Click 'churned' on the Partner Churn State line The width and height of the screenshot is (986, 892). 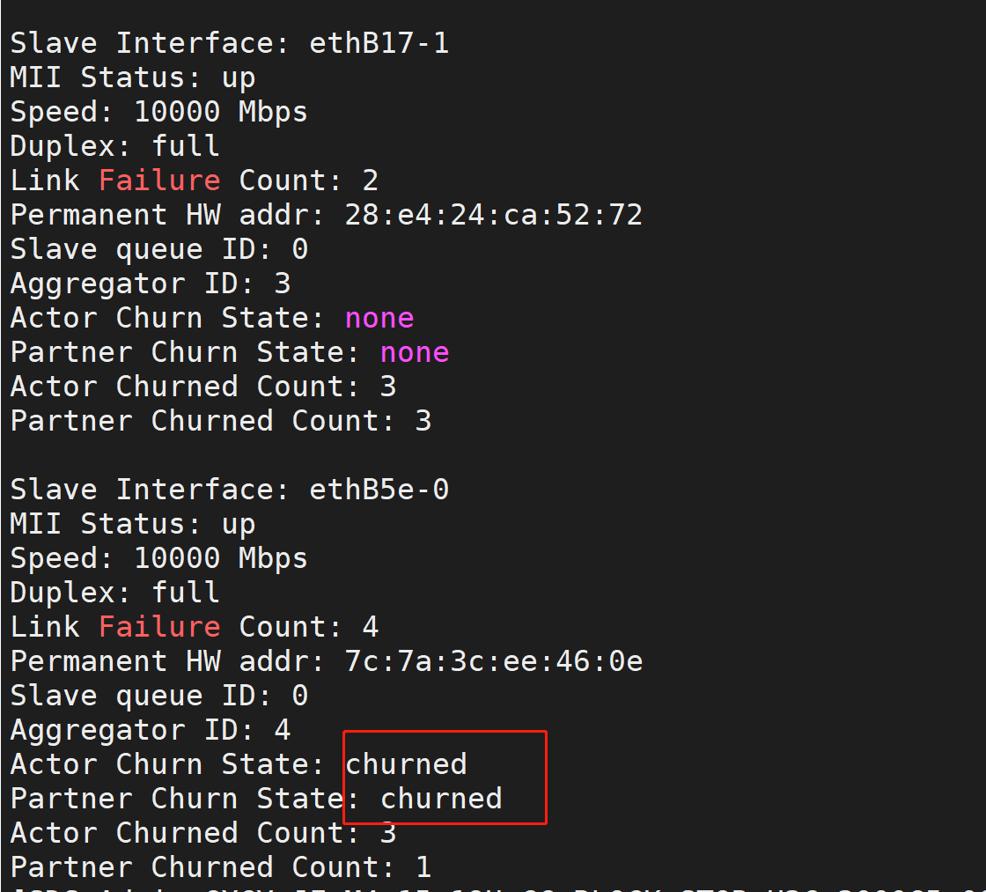pyautogui.click(x=441, y=799)
